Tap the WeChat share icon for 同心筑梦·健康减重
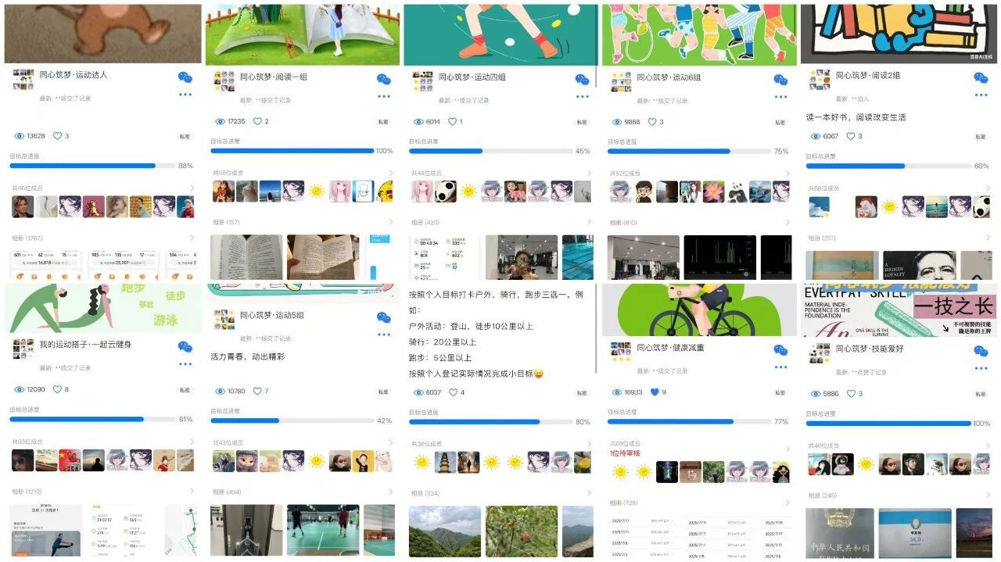Screen dimensions: 1001x562 (x=780, y=350)
